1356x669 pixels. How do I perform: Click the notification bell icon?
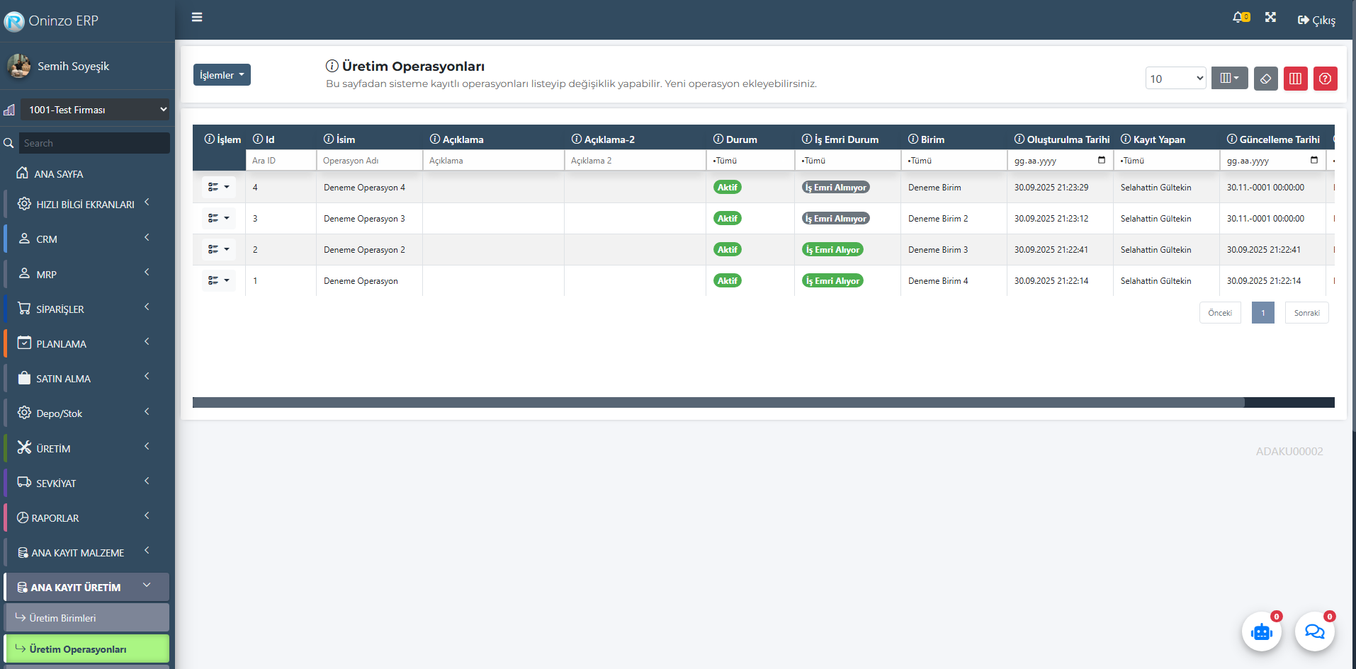(1239, 18)
